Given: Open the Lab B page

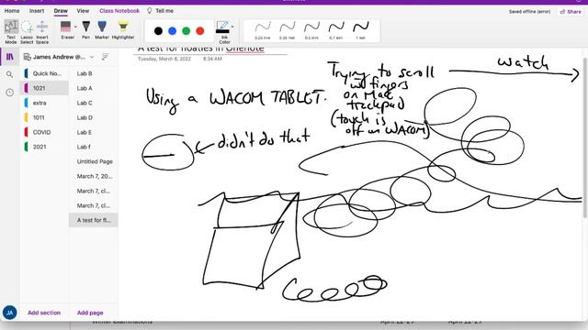Looking at the screenshot, I should point(94,73).
